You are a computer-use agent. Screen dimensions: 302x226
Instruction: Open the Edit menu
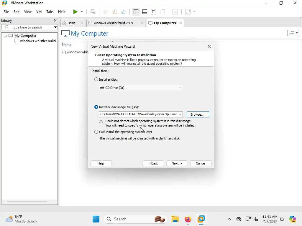pos(17,12)
